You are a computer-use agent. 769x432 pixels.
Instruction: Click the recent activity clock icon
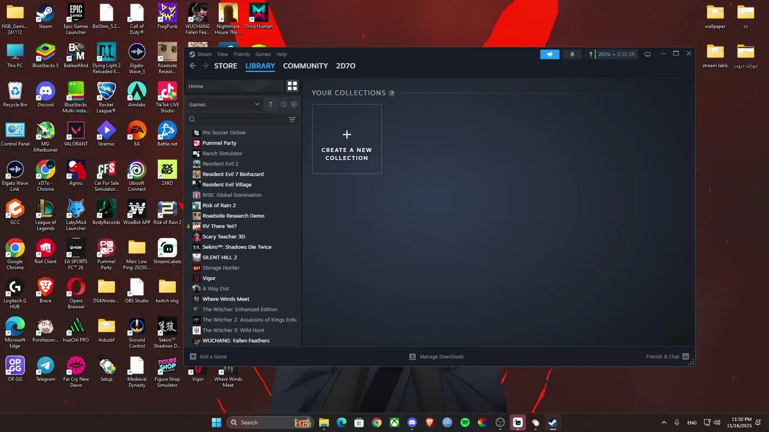(284, 104)
